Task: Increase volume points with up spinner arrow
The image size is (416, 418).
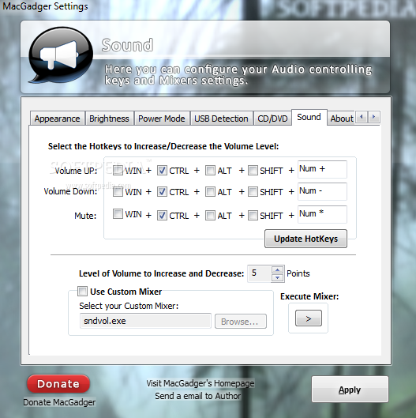Action: [278, 270]
